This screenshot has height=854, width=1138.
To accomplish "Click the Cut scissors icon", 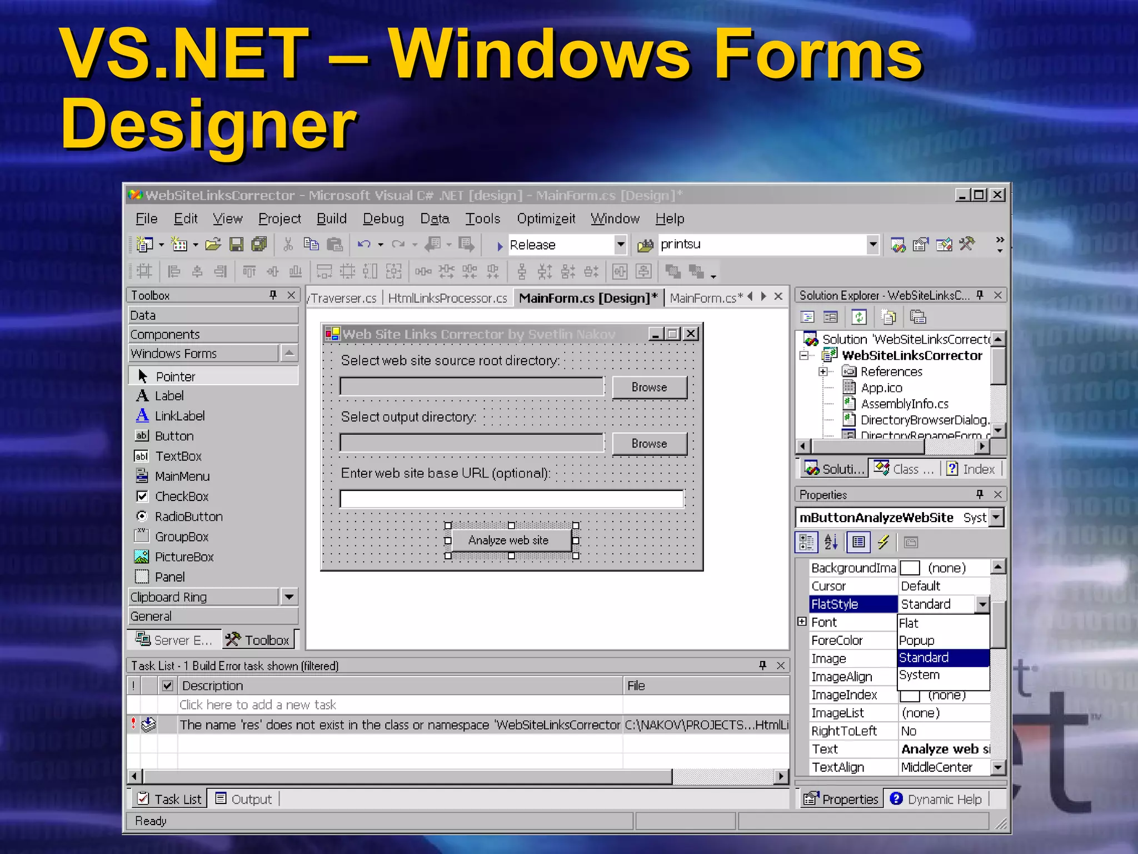I will (x=288, y=245).
